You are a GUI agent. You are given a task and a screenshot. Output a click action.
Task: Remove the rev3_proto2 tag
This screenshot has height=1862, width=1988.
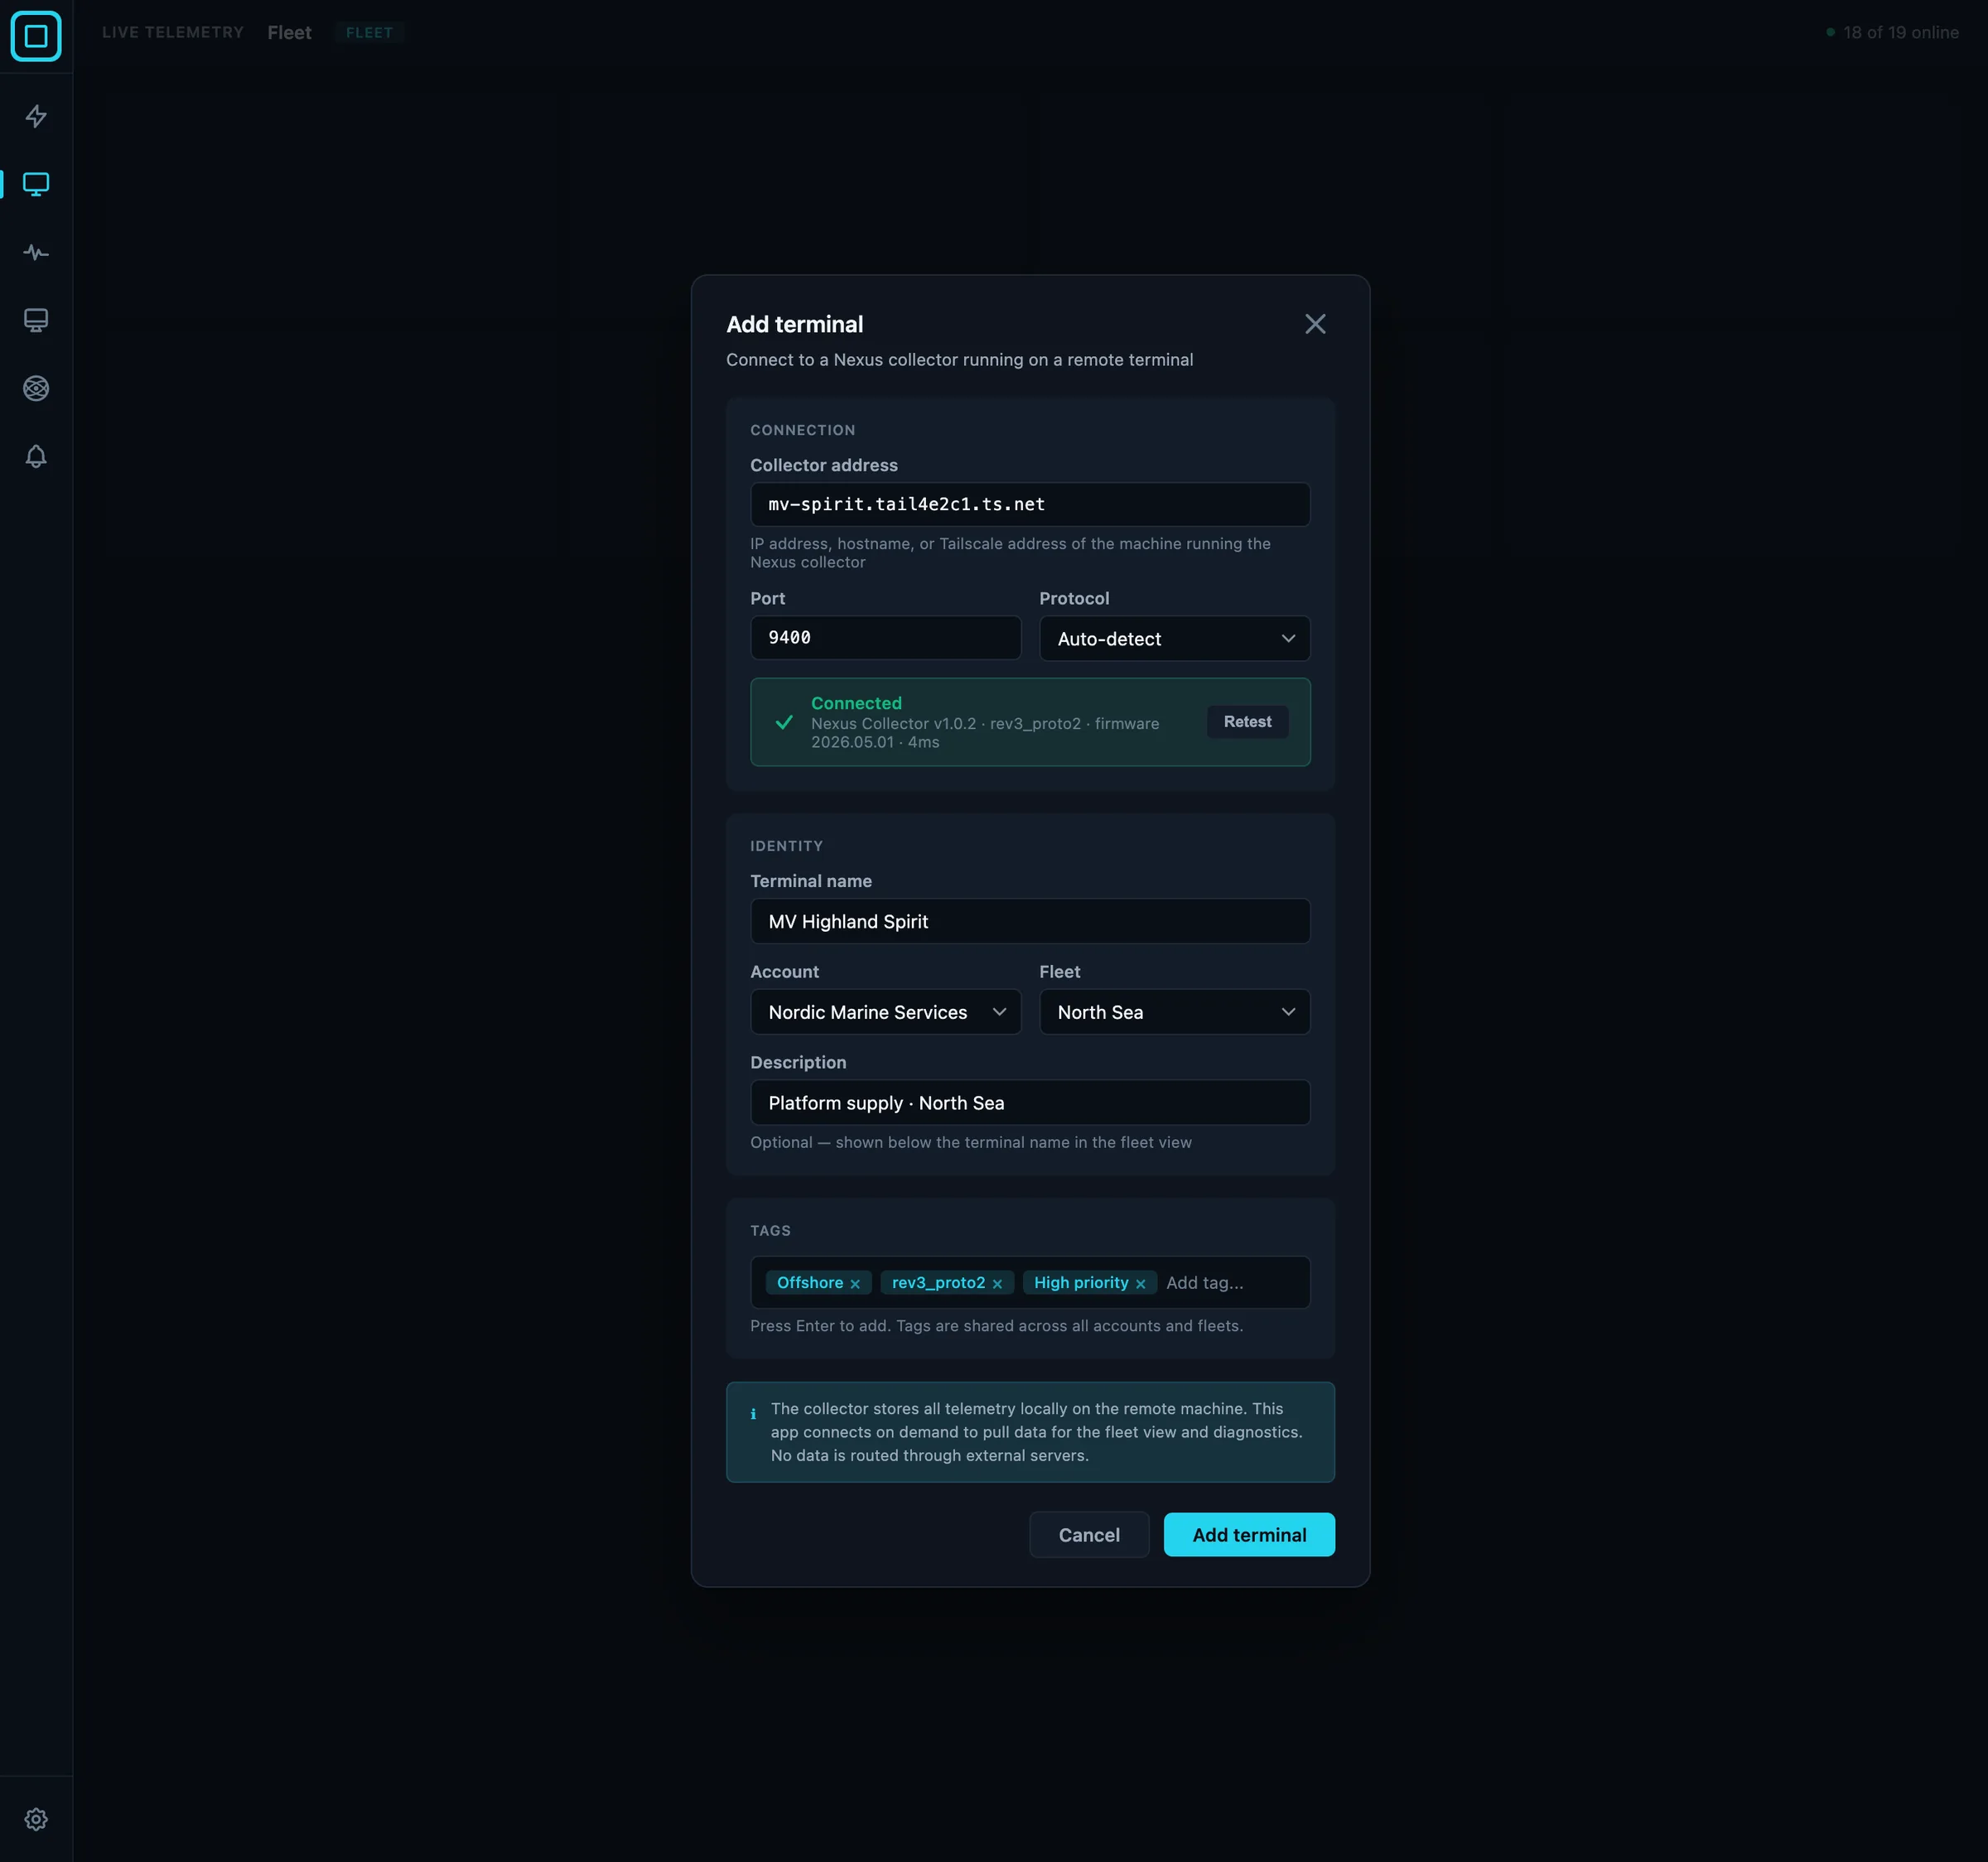click(x=997, y=1284)
